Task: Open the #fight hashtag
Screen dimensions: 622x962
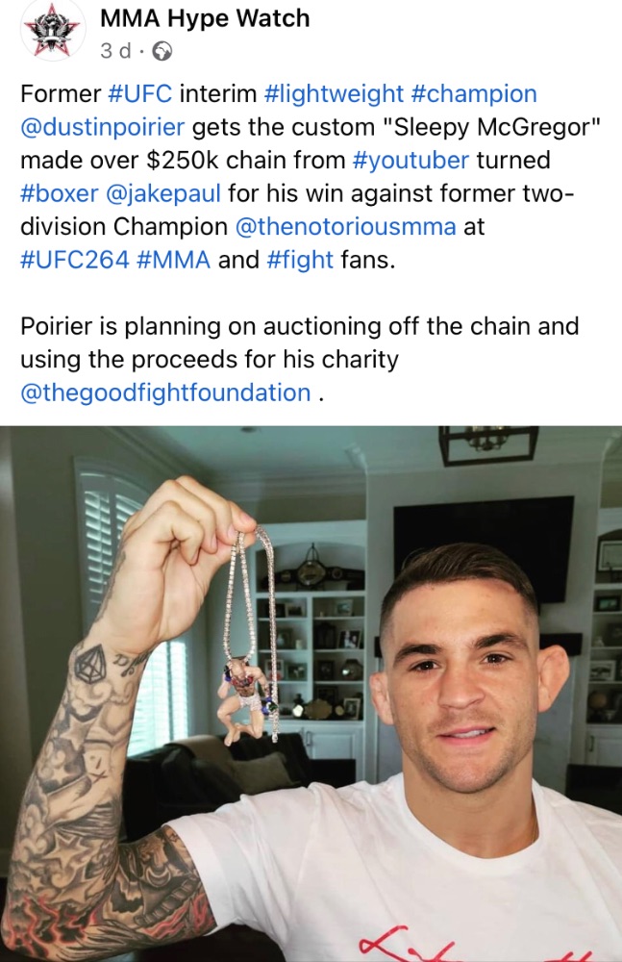Action: [301, 260]
